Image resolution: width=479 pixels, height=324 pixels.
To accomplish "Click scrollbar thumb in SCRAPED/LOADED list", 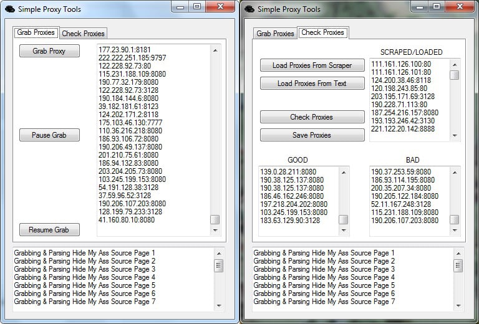I will point(455,75).
